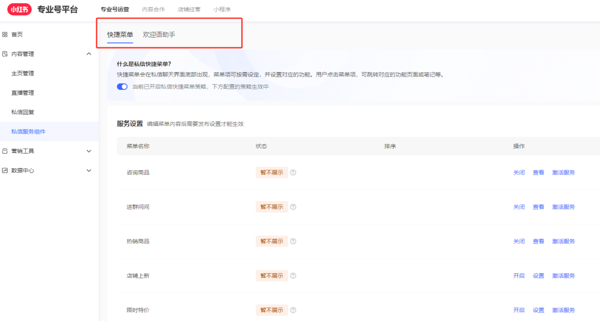Open 设置 for 限时特价 row
The height and width of the screenshot is (321, 600).
[538, 310]
